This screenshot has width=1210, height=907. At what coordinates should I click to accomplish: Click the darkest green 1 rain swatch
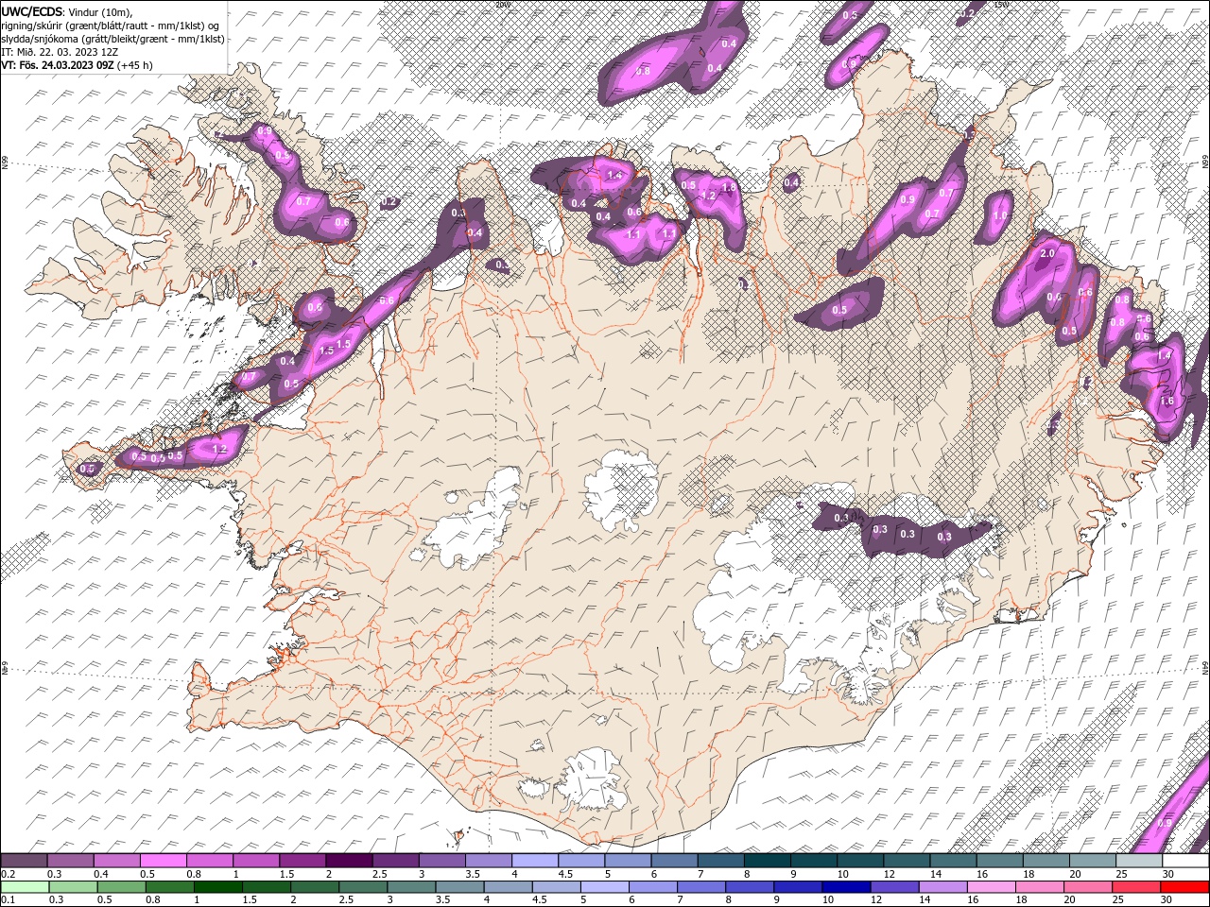(x=218, y=887)
